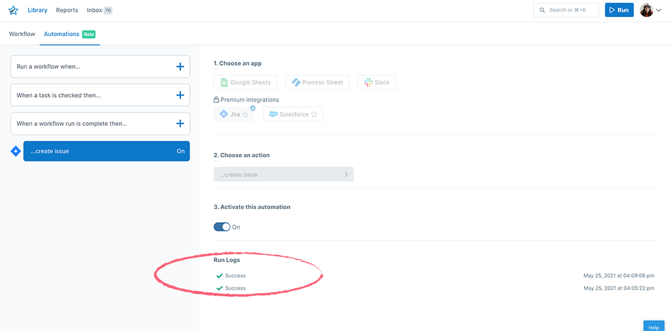The height and width of the screenshot is (331, 671).
Task: Open the Library page
Action: [x=37, y=10]
